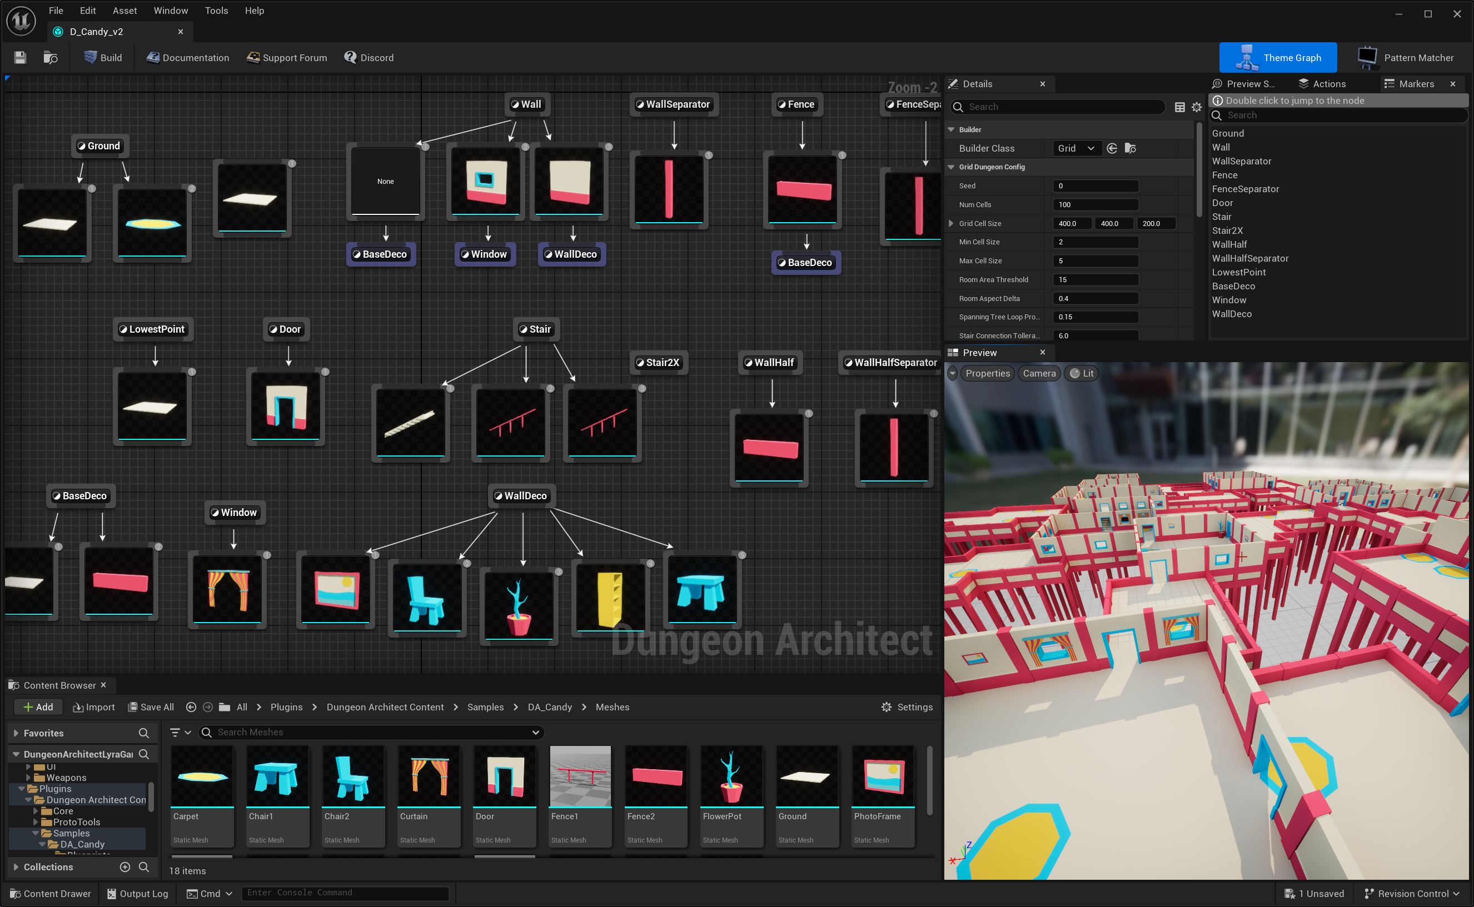
Task: Open the Preview viewport options dropdown arrow
Action: [x=953, y=373]
